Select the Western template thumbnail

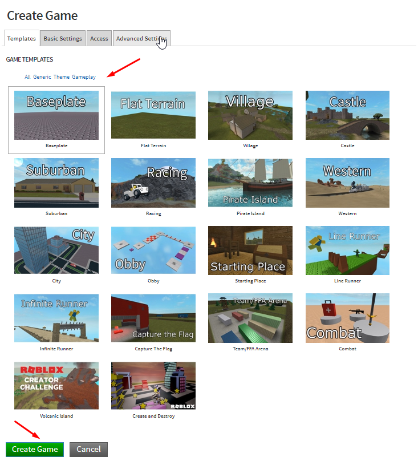pos(347,183)
